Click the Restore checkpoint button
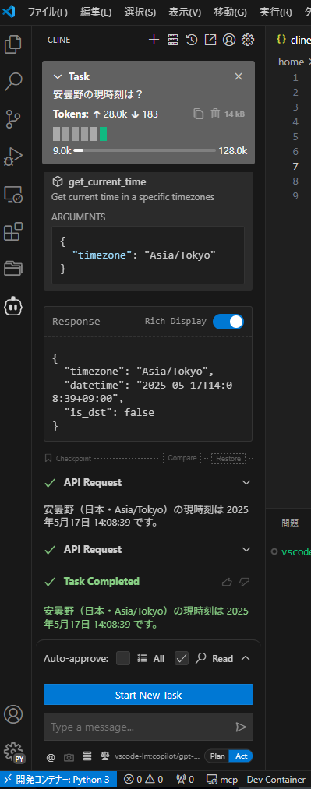311x789 pixels. coord(228,459)
